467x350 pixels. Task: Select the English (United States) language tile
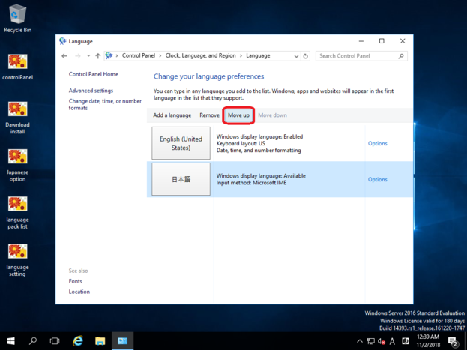tap(181, 143)
